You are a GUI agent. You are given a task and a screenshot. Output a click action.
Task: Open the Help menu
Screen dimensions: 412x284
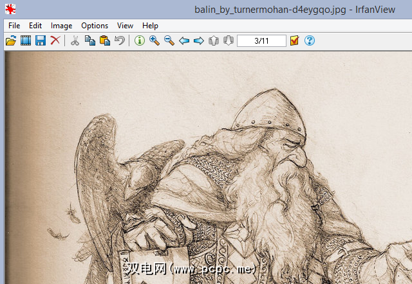click(x=150, y=26)
